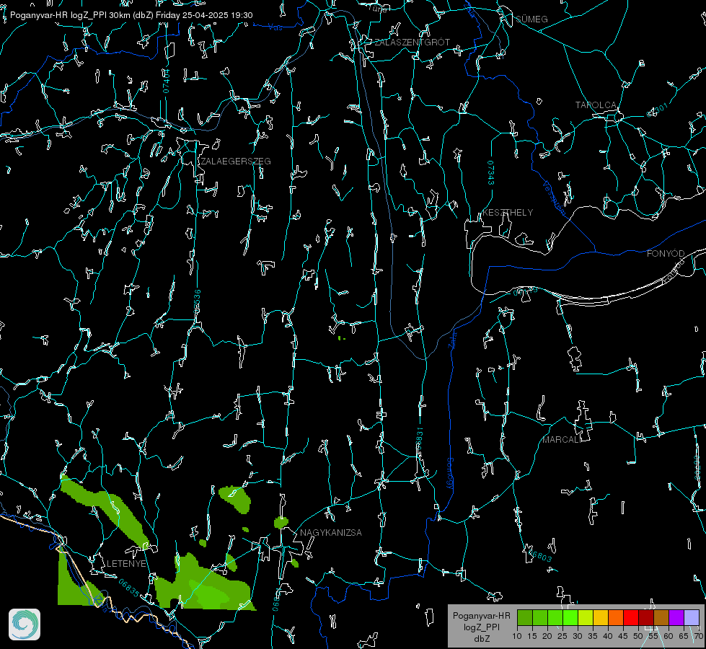
Task: Select the 50–55 dBZ dark red swatch
Action: pyautogui.click(x=646, y=617)
